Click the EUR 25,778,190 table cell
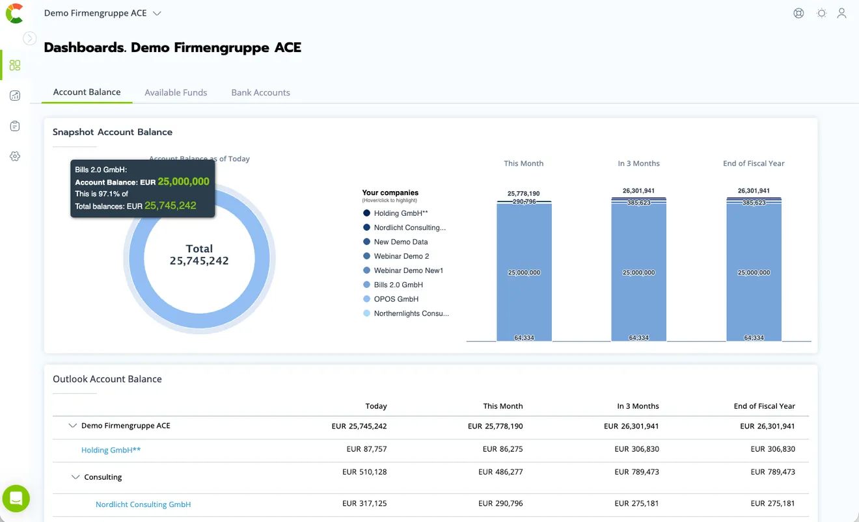 coord(495,426)
